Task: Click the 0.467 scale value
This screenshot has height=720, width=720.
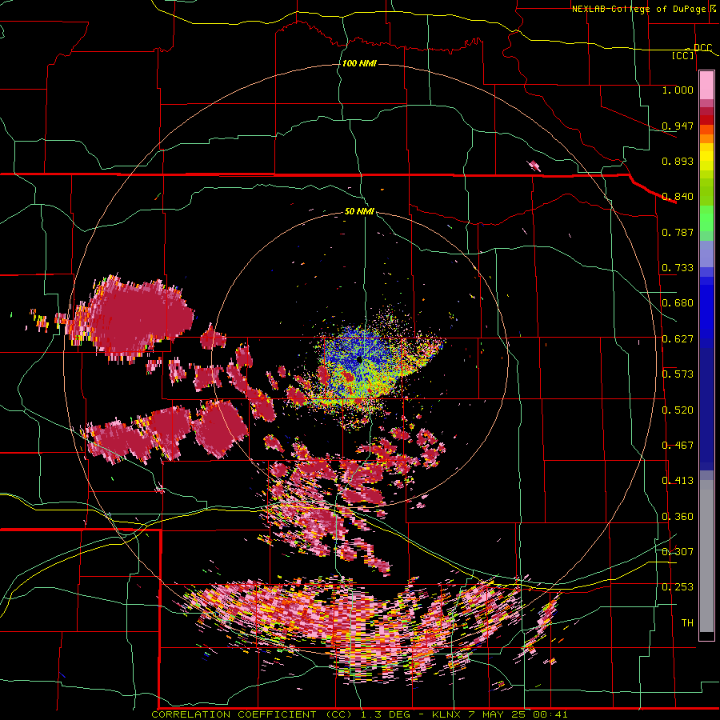Action: tap(678, 446)
